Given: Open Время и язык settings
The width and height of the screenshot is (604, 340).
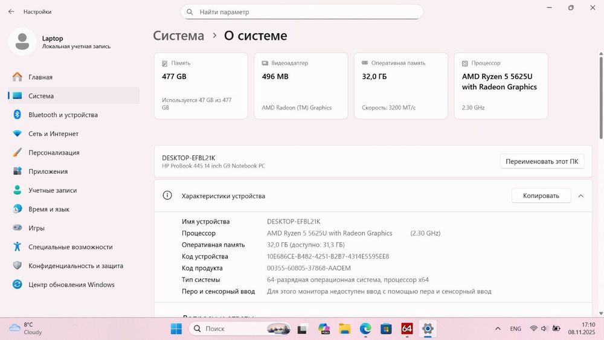Looking at the screenshot, I should [74, 209].
